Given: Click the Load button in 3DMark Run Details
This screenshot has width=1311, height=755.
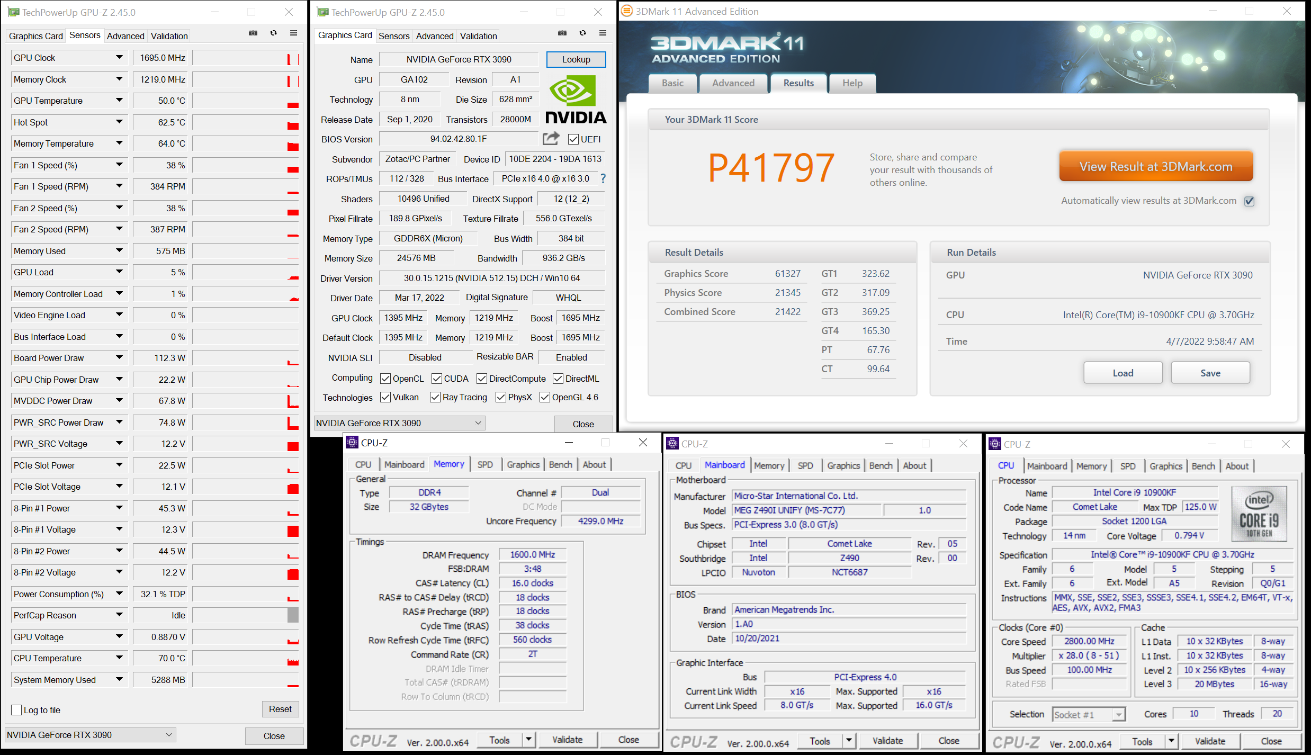Looking at the screenshot, I should (x=1123, y=373).
